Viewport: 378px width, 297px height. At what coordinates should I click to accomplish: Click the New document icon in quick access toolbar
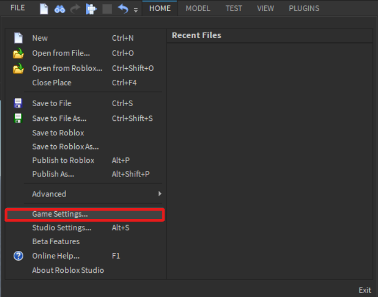click(x=44, y=9)
